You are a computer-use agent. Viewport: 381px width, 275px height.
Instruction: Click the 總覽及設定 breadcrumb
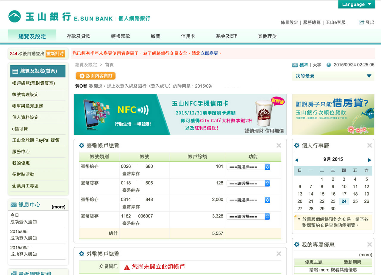pyautogui.click(x=86, y=65)
